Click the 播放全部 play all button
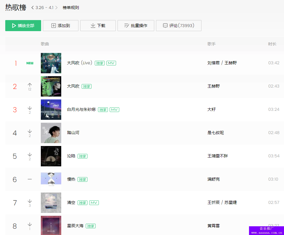Screen dimensions: 284x235 (x=23, y=26)
